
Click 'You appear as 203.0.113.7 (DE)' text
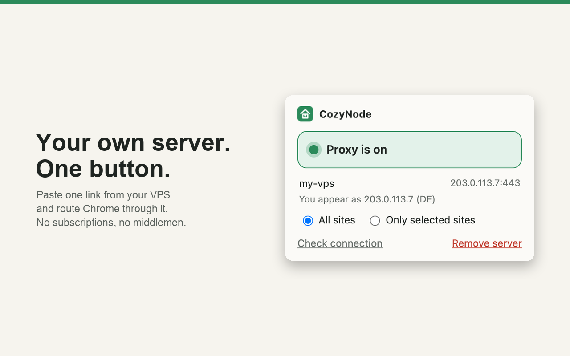pos(367,199)
